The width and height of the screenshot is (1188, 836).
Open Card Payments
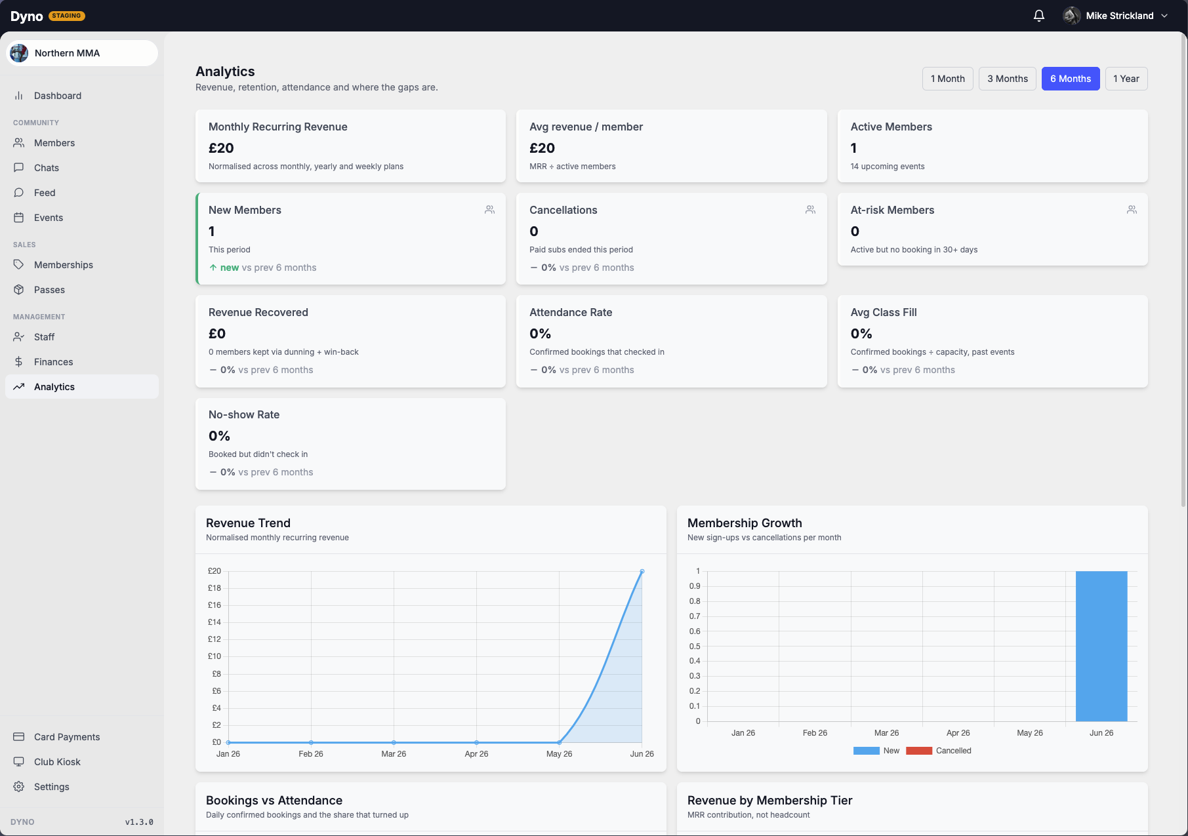point(82,737)
